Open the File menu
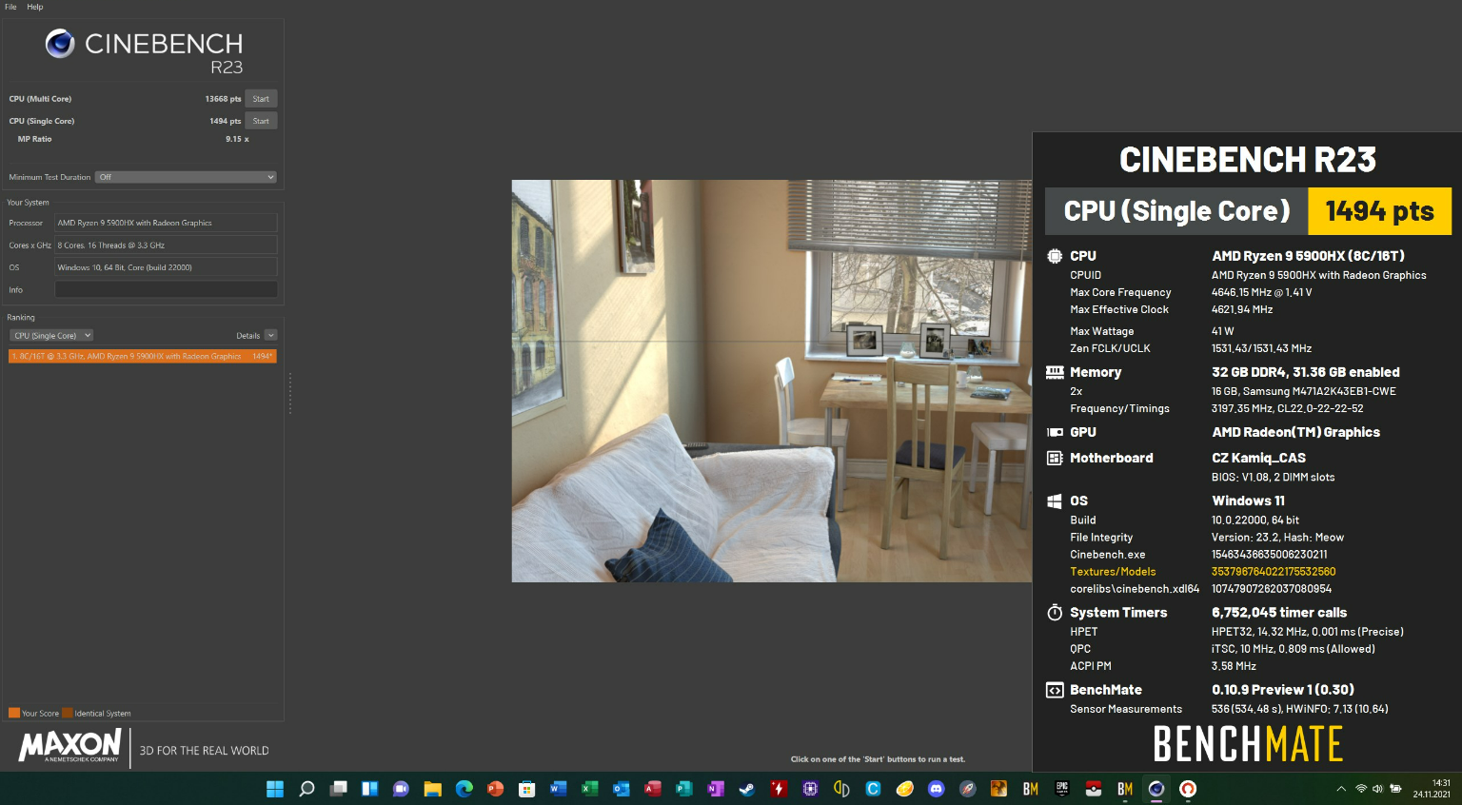1462x805 pixels. [x=10, y=7]
